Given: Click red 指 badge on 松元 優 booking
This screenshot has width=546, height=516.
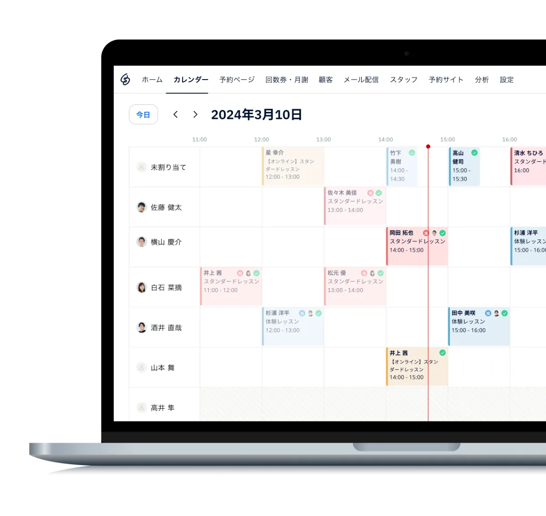Looking at the screenshot, I should coord(364,273).
